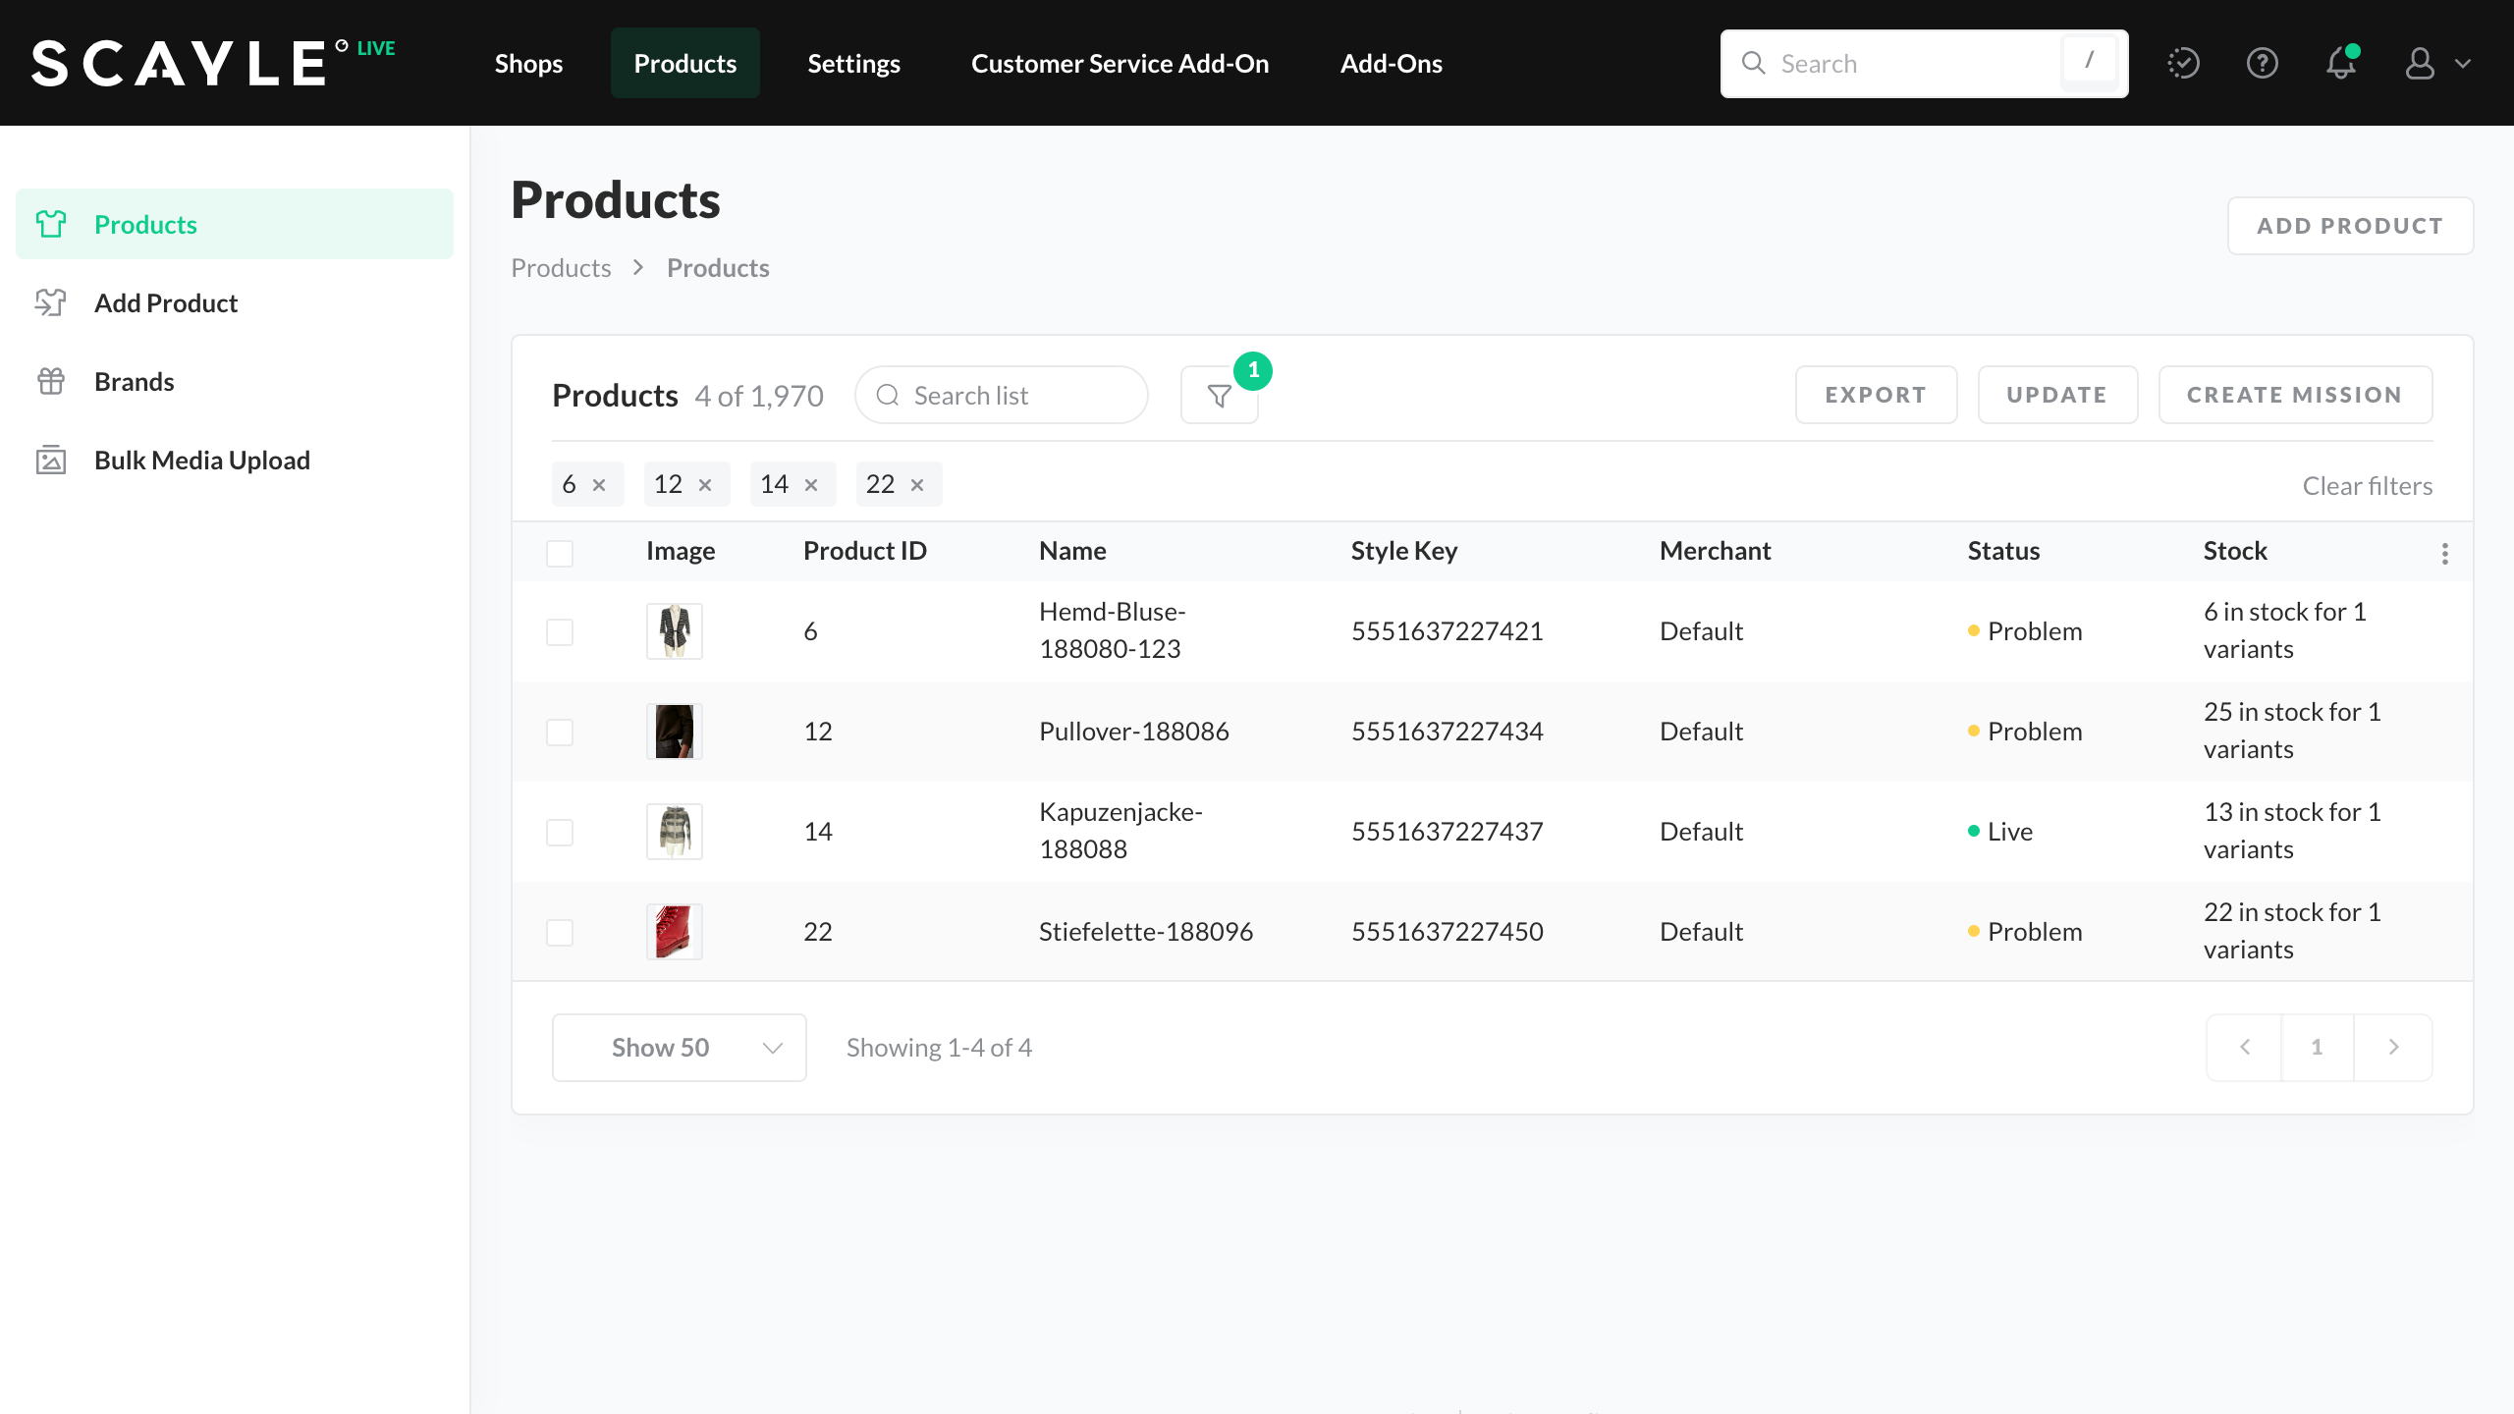2514x1414 pixels.
Task: Go to next page arrow
Action: coord(2393,1048)
